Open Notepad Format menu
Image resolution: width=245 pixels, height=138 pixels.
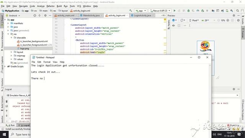click(x=47, y=62)
